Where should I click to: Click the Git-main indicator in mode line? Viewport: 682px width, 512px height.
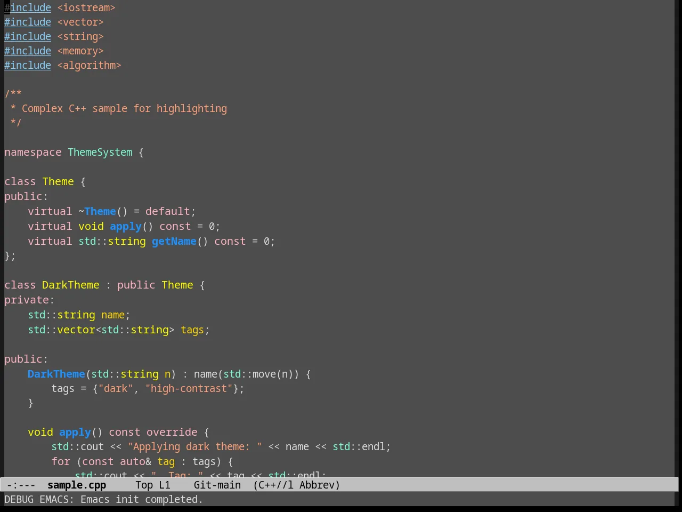[x=217, y=485]
